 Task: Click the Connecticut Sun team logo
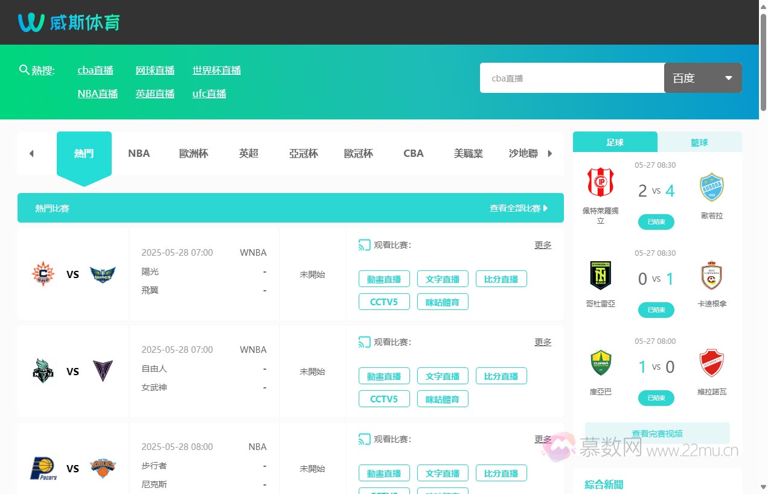pyautogui.click(x=43, y=274)
